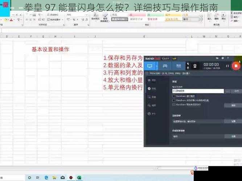Open Mail app from taskbar

pyautogui.click(x=63, y=178)
